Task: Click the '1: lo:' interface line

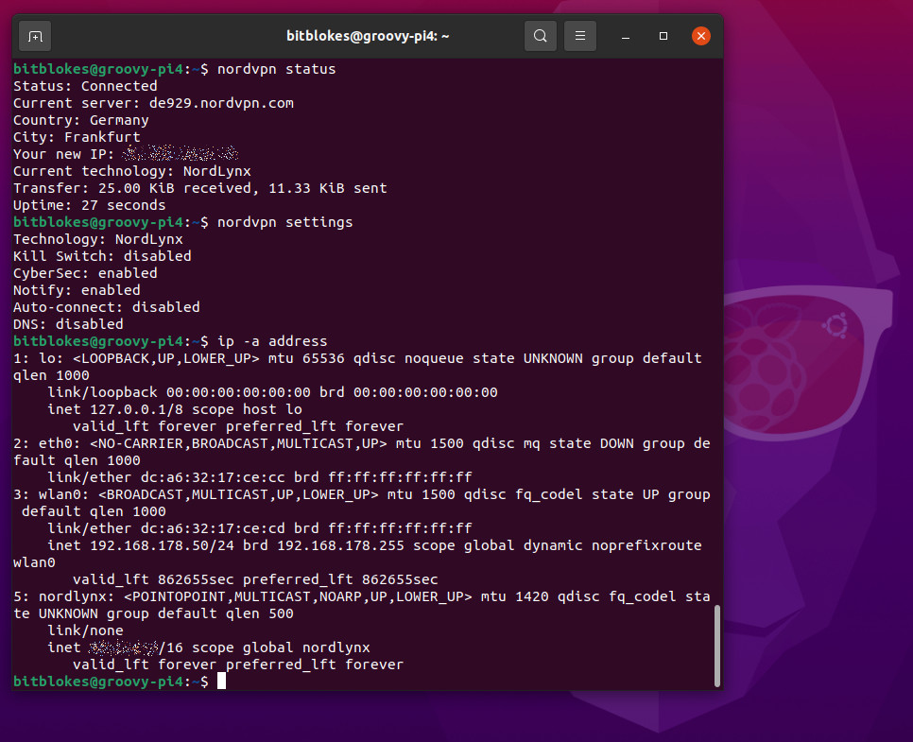Action: point(357,367)
